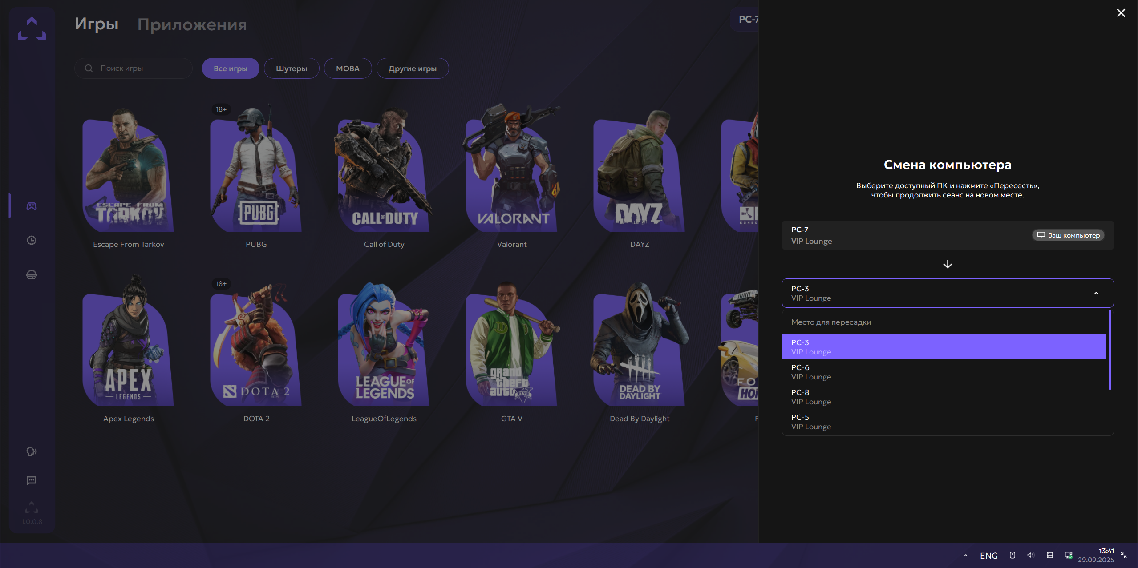
Task: Click the Место для пересадки placeholder
Action: pyautogui.click(x=831, y=322)
